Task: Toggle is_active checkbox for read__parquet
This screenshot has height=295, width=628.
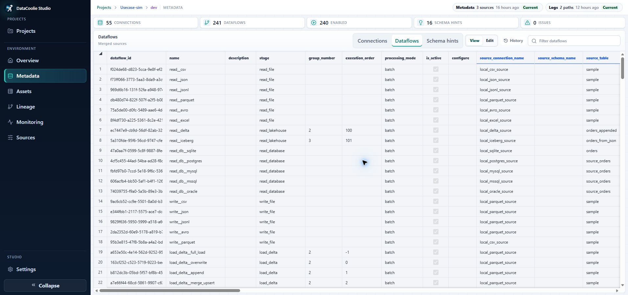Action: coord(436,100)
